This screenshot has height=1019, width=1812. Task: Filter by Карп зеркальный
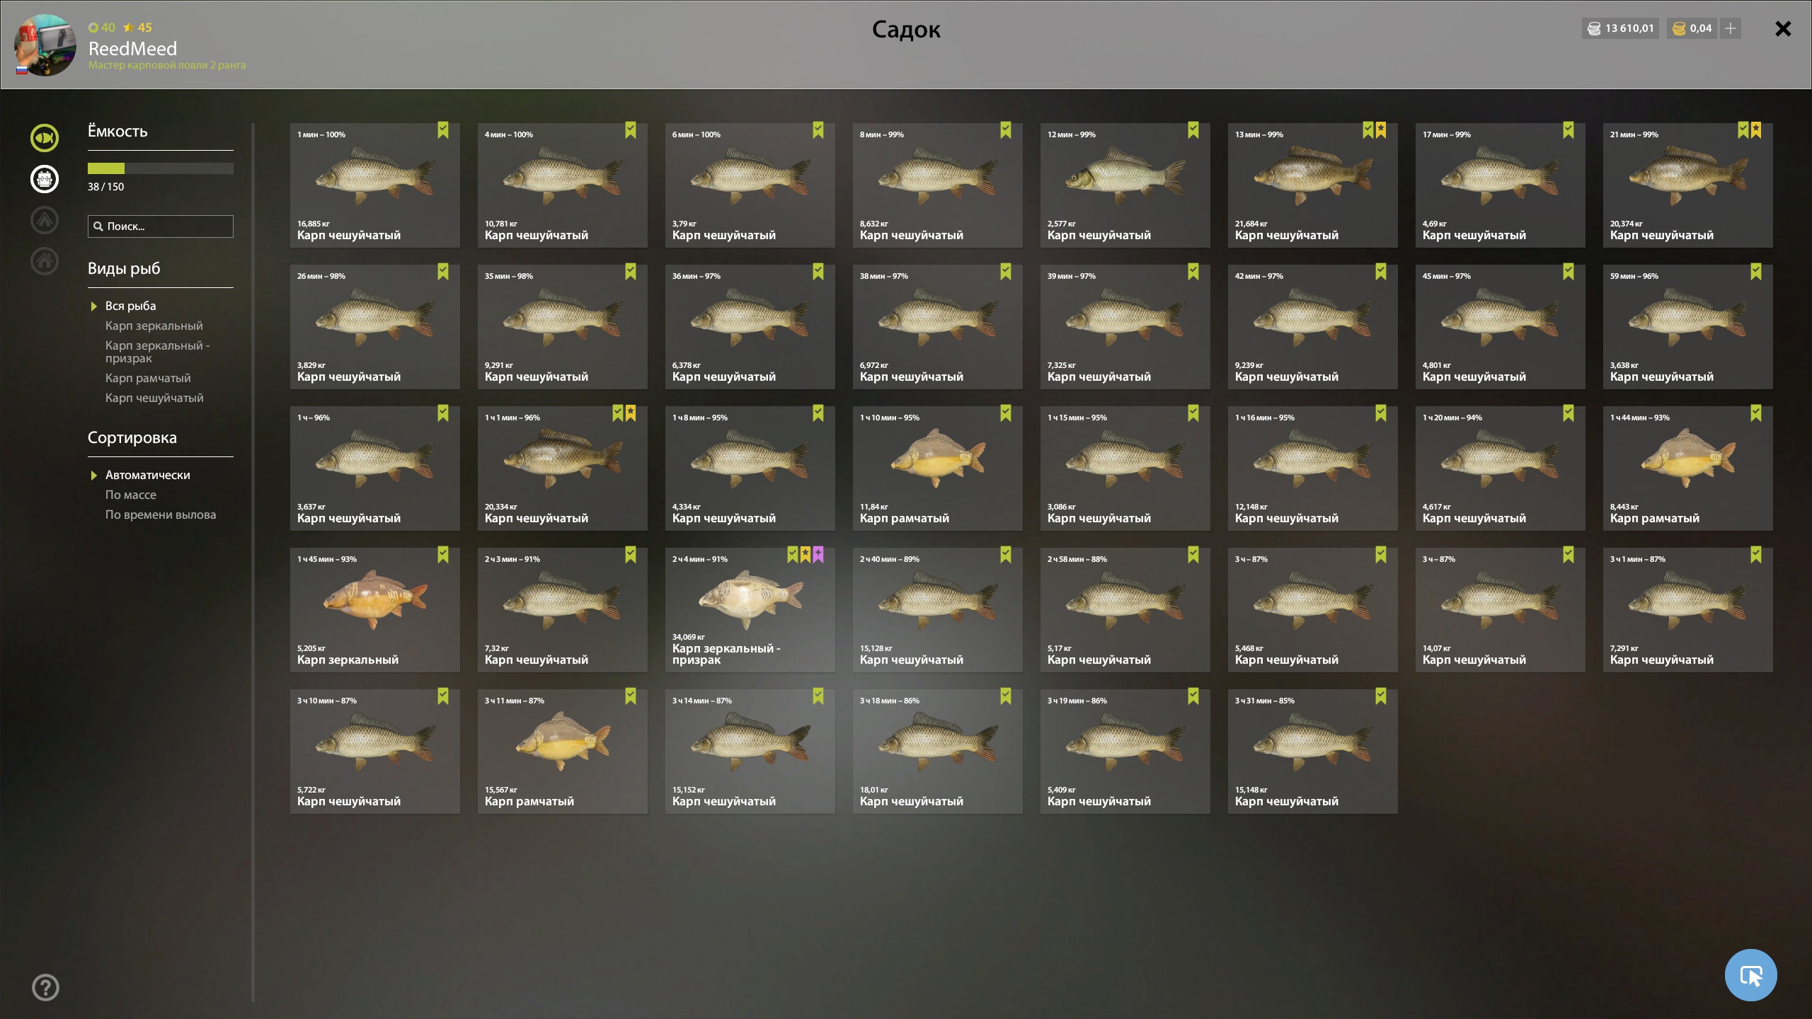pyautogui.click(x=154, y=326)
